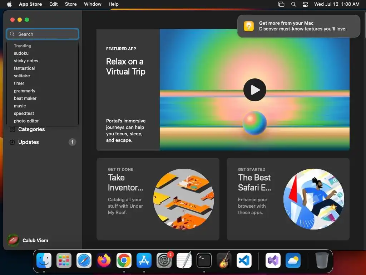Screen dimensions: 366x275
Task: Select 'music' trending suggestion
Action: click(x=20, y=106)
